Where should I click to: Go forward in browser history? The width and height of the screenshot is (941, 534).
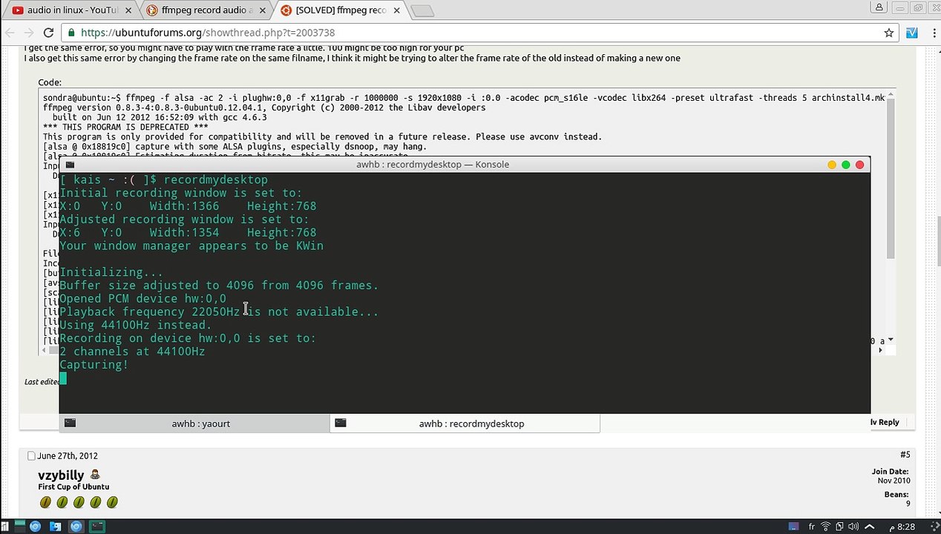point(29,33)
